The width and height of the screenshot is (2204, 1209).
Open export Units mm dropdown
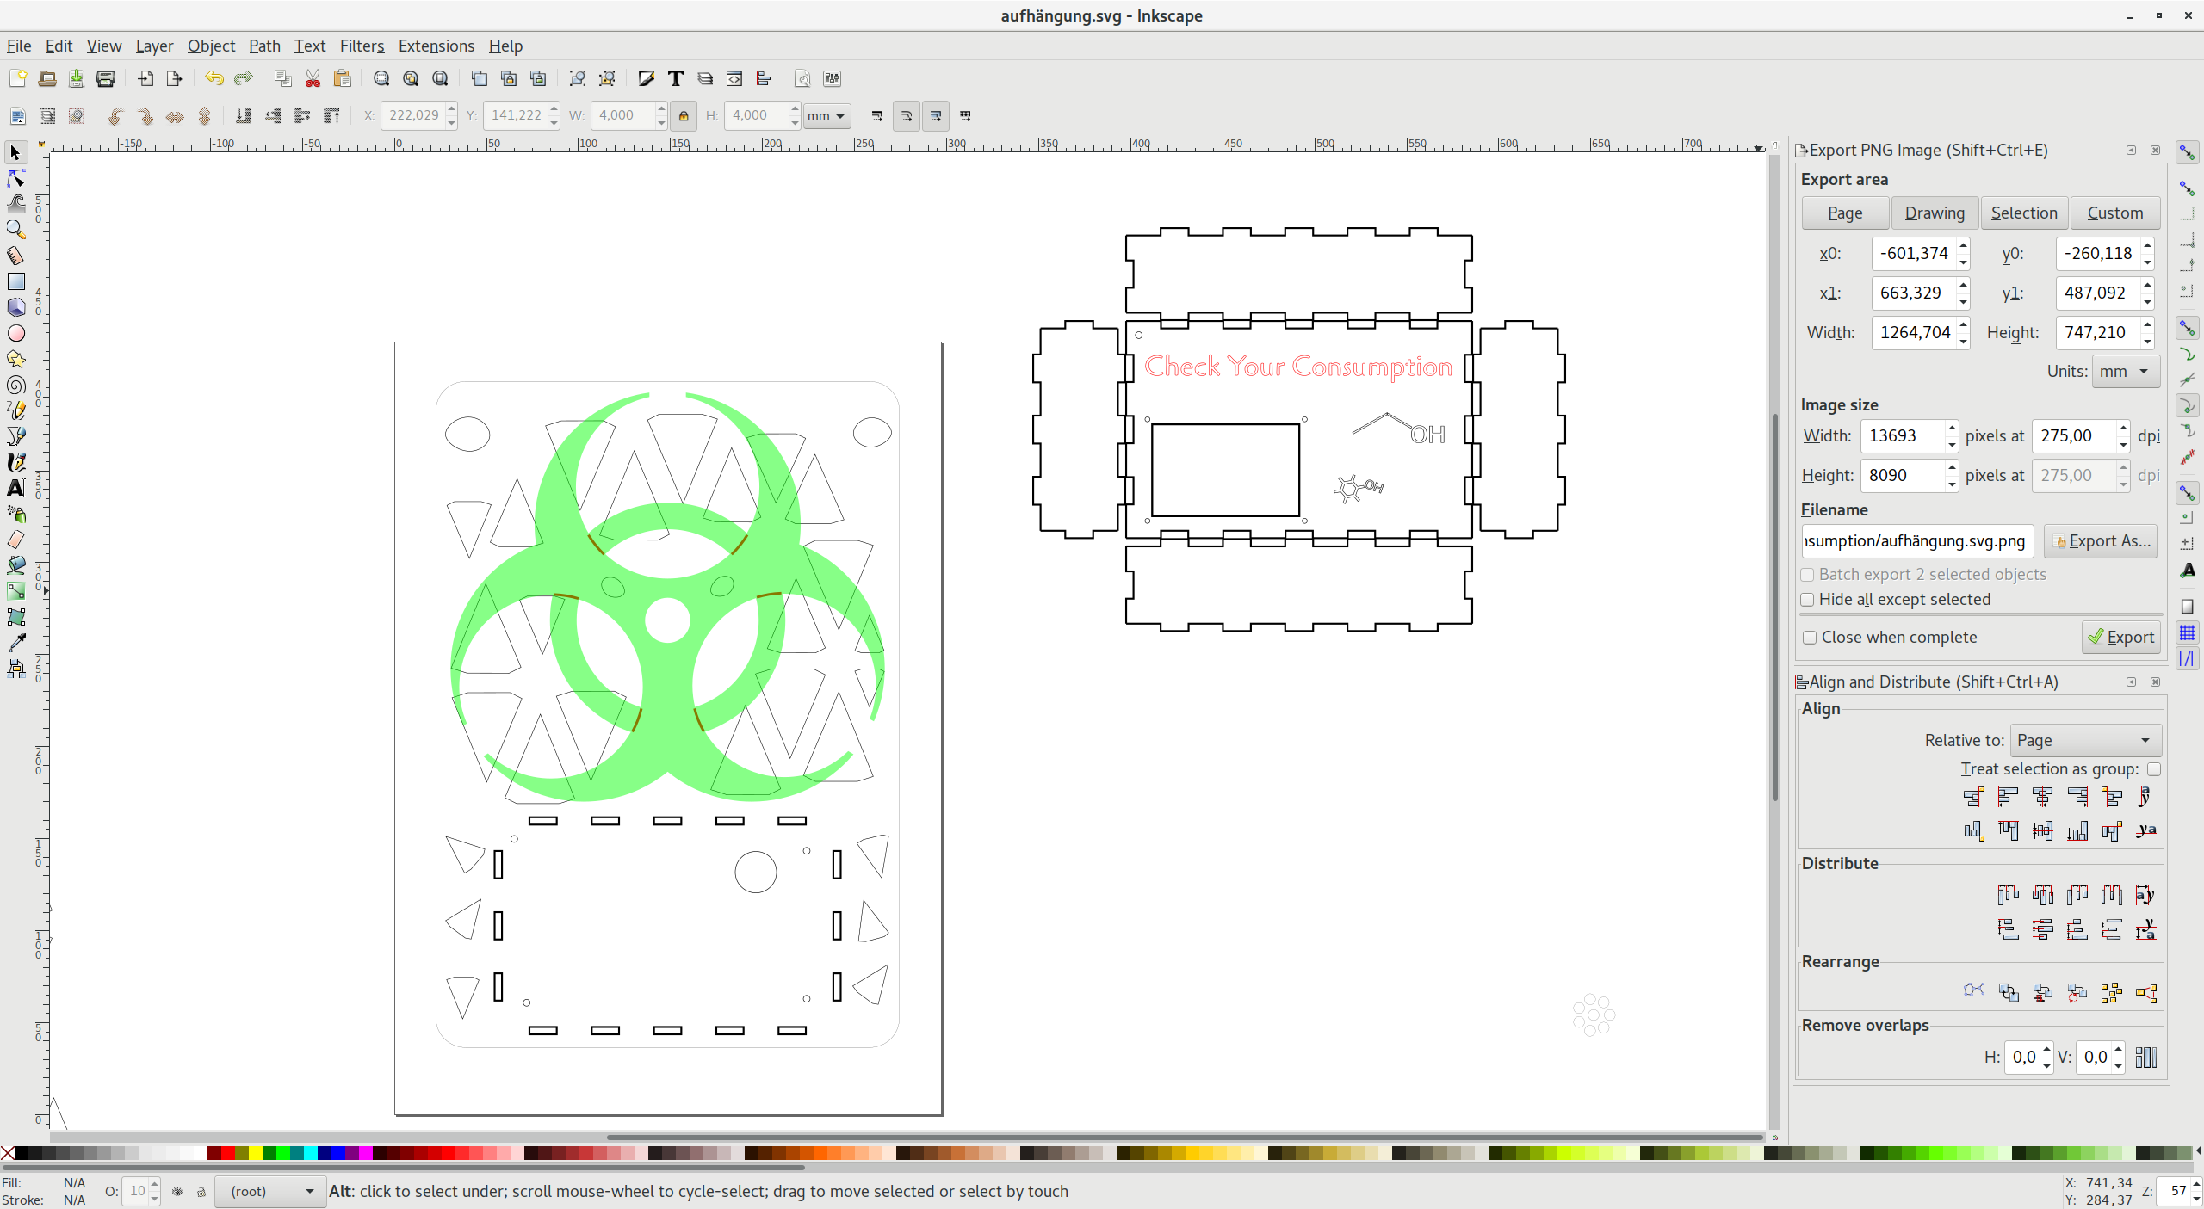2125,372
